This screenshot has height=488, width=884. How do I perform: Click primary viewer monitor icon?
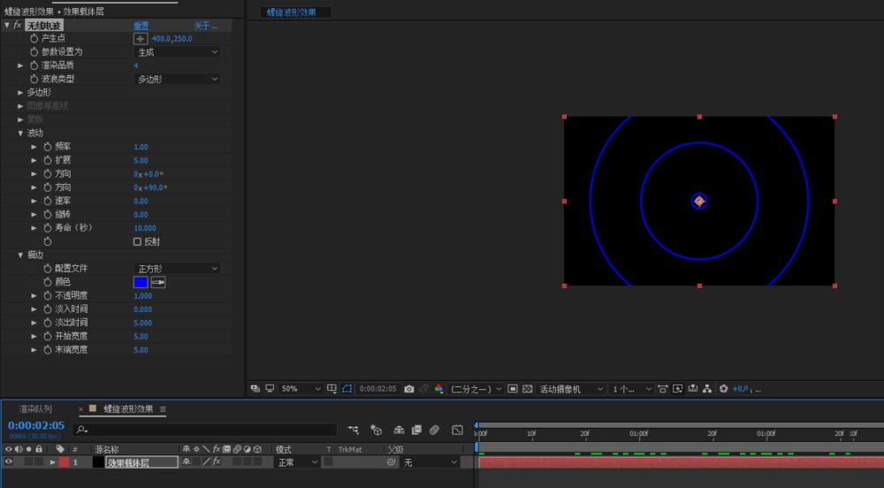point(270,388)
